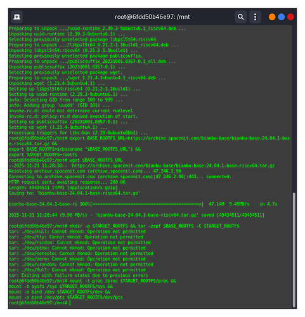305x317 pixels.
Task: Click 'Setting up wget (1.21.4-1ubuntu4.1)' line
Action: pyautogui.click(x=58, y=127)
